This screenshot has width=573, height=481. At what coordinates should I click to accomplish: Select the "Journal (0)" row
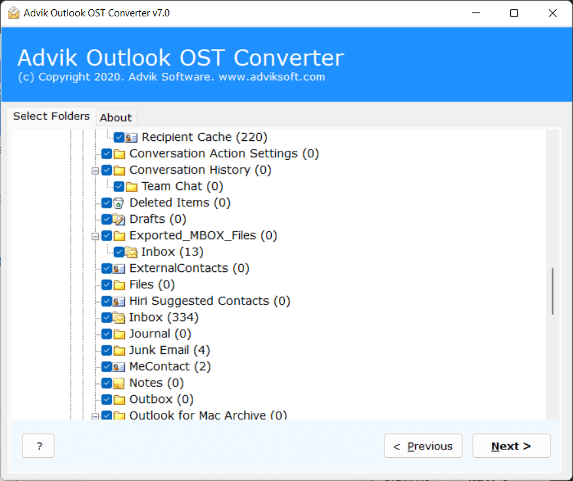(x=160, y=334)
